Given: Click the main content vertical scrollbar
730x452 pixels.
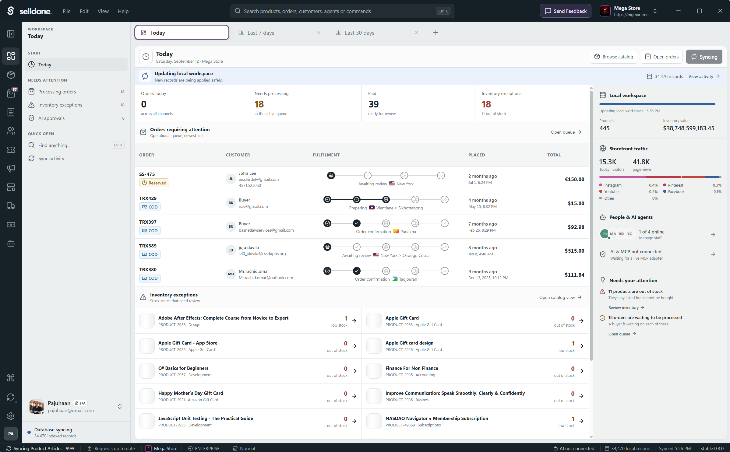Looking at the screenshot, I should pyautogui.click(x=591, y=225).
